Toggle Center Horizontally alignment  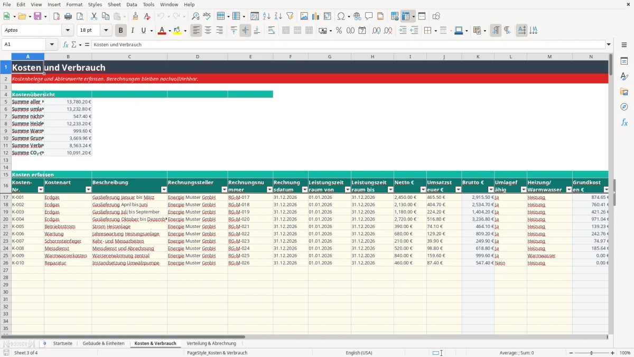[x=208, y=31]
